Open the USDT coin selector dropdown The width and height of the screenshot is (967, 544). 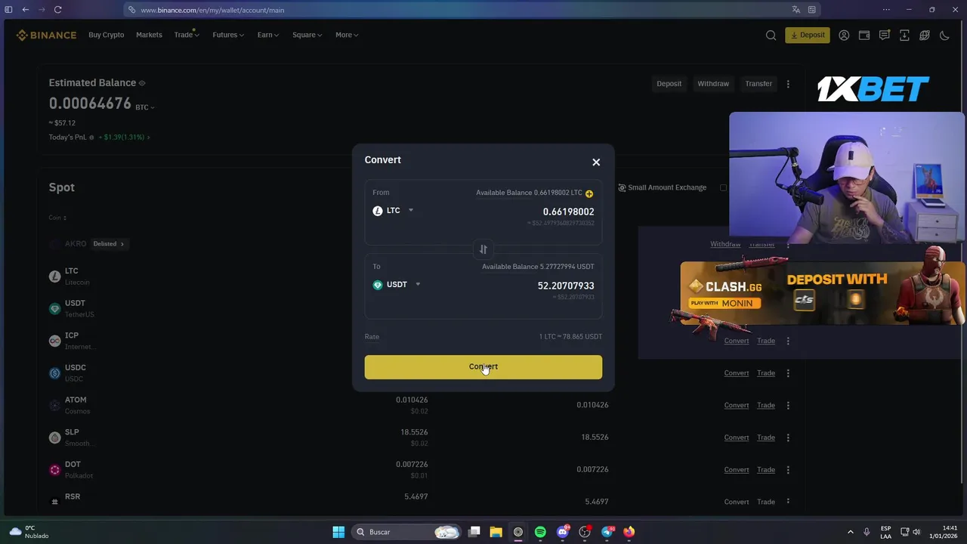pos(397,285)
